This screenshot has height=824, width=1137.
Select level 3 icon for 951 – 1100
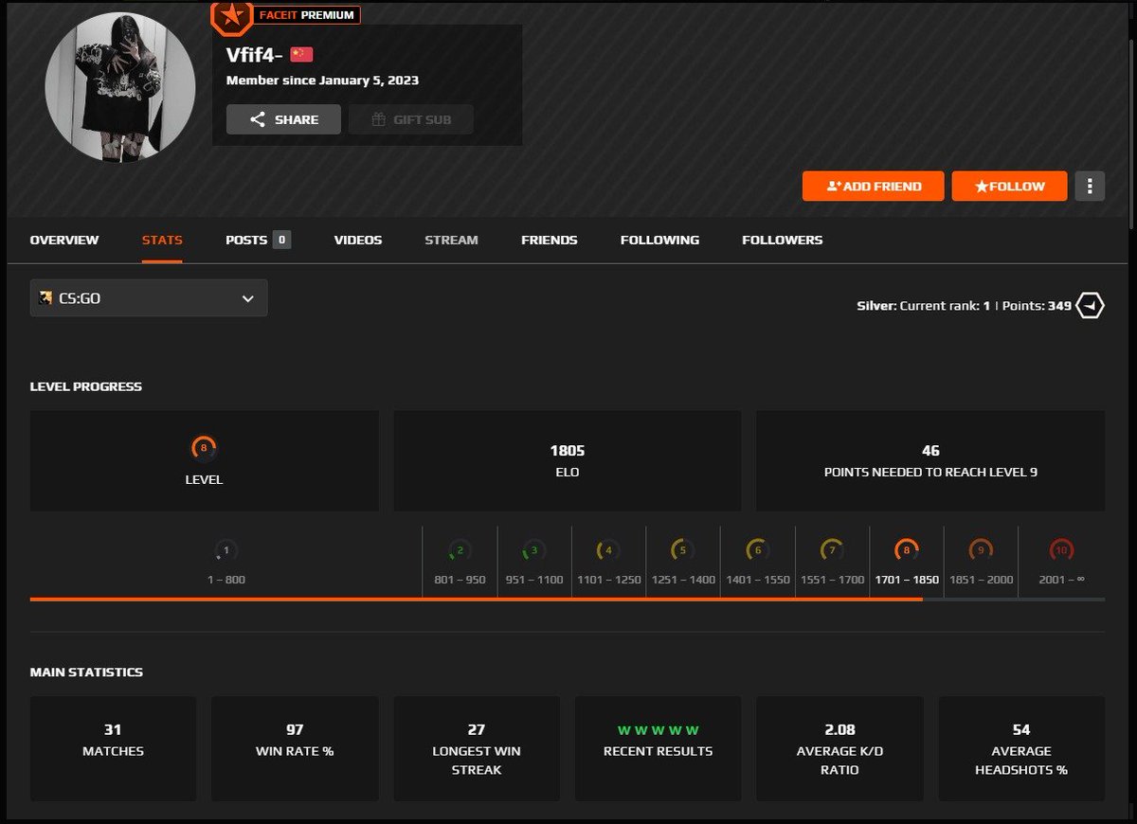point(533,549)
